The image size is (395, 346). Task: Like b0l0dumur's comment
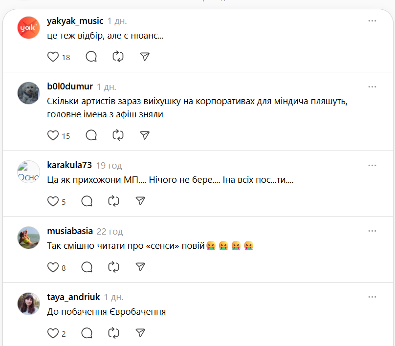point(53,135)
